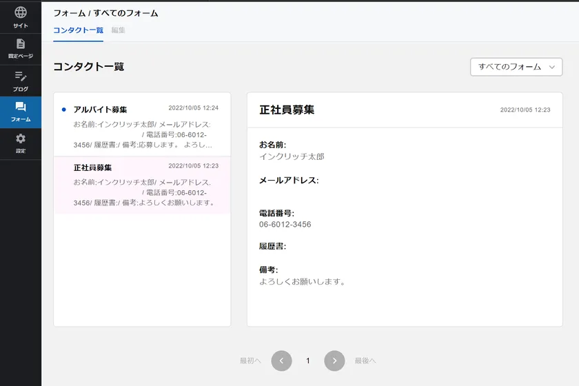This screenshot has height=386, width=579.
Task: Open the サイト globe icon in sidebar
Action: coord(21,12)
